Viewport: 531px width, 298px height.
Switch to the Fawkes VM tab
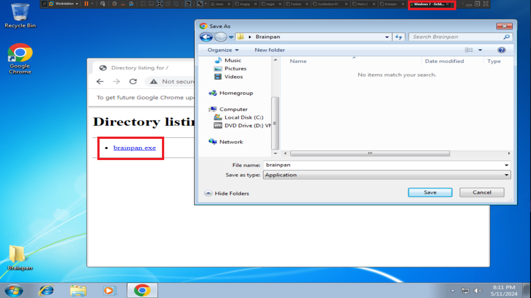coord(297,4)
